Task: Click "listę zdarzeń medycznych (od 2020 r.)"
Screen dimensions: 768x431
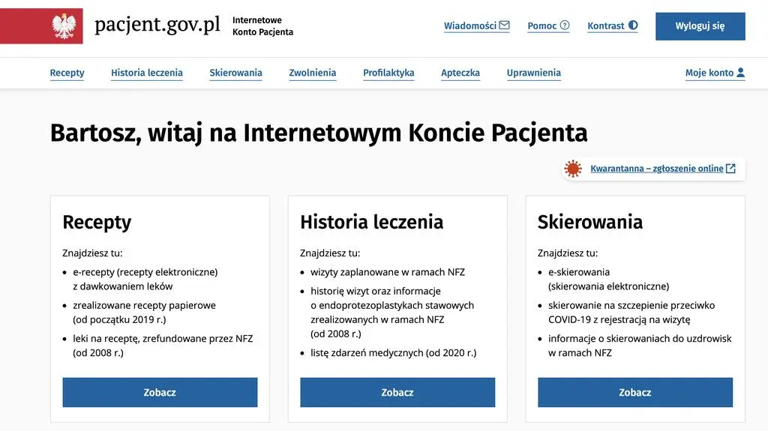Action: 393,352
